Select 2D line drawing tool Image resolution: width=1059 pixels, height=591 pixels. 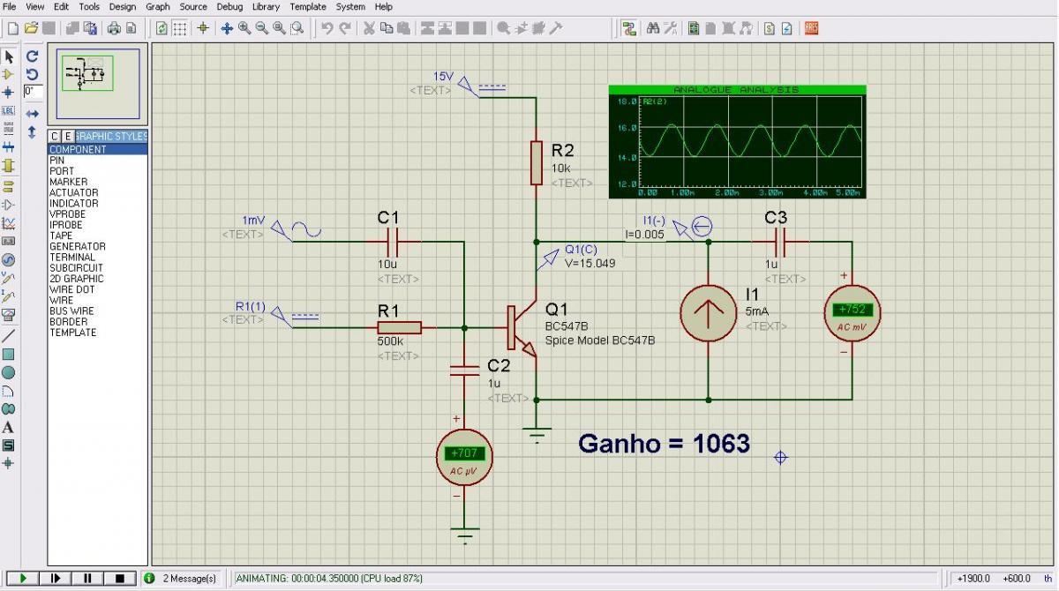coord(9,336)
